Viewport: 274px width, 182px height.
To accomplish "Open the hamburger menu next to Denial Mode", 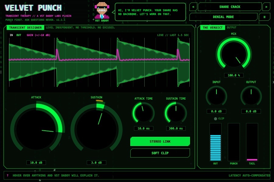I will (264, 17).
